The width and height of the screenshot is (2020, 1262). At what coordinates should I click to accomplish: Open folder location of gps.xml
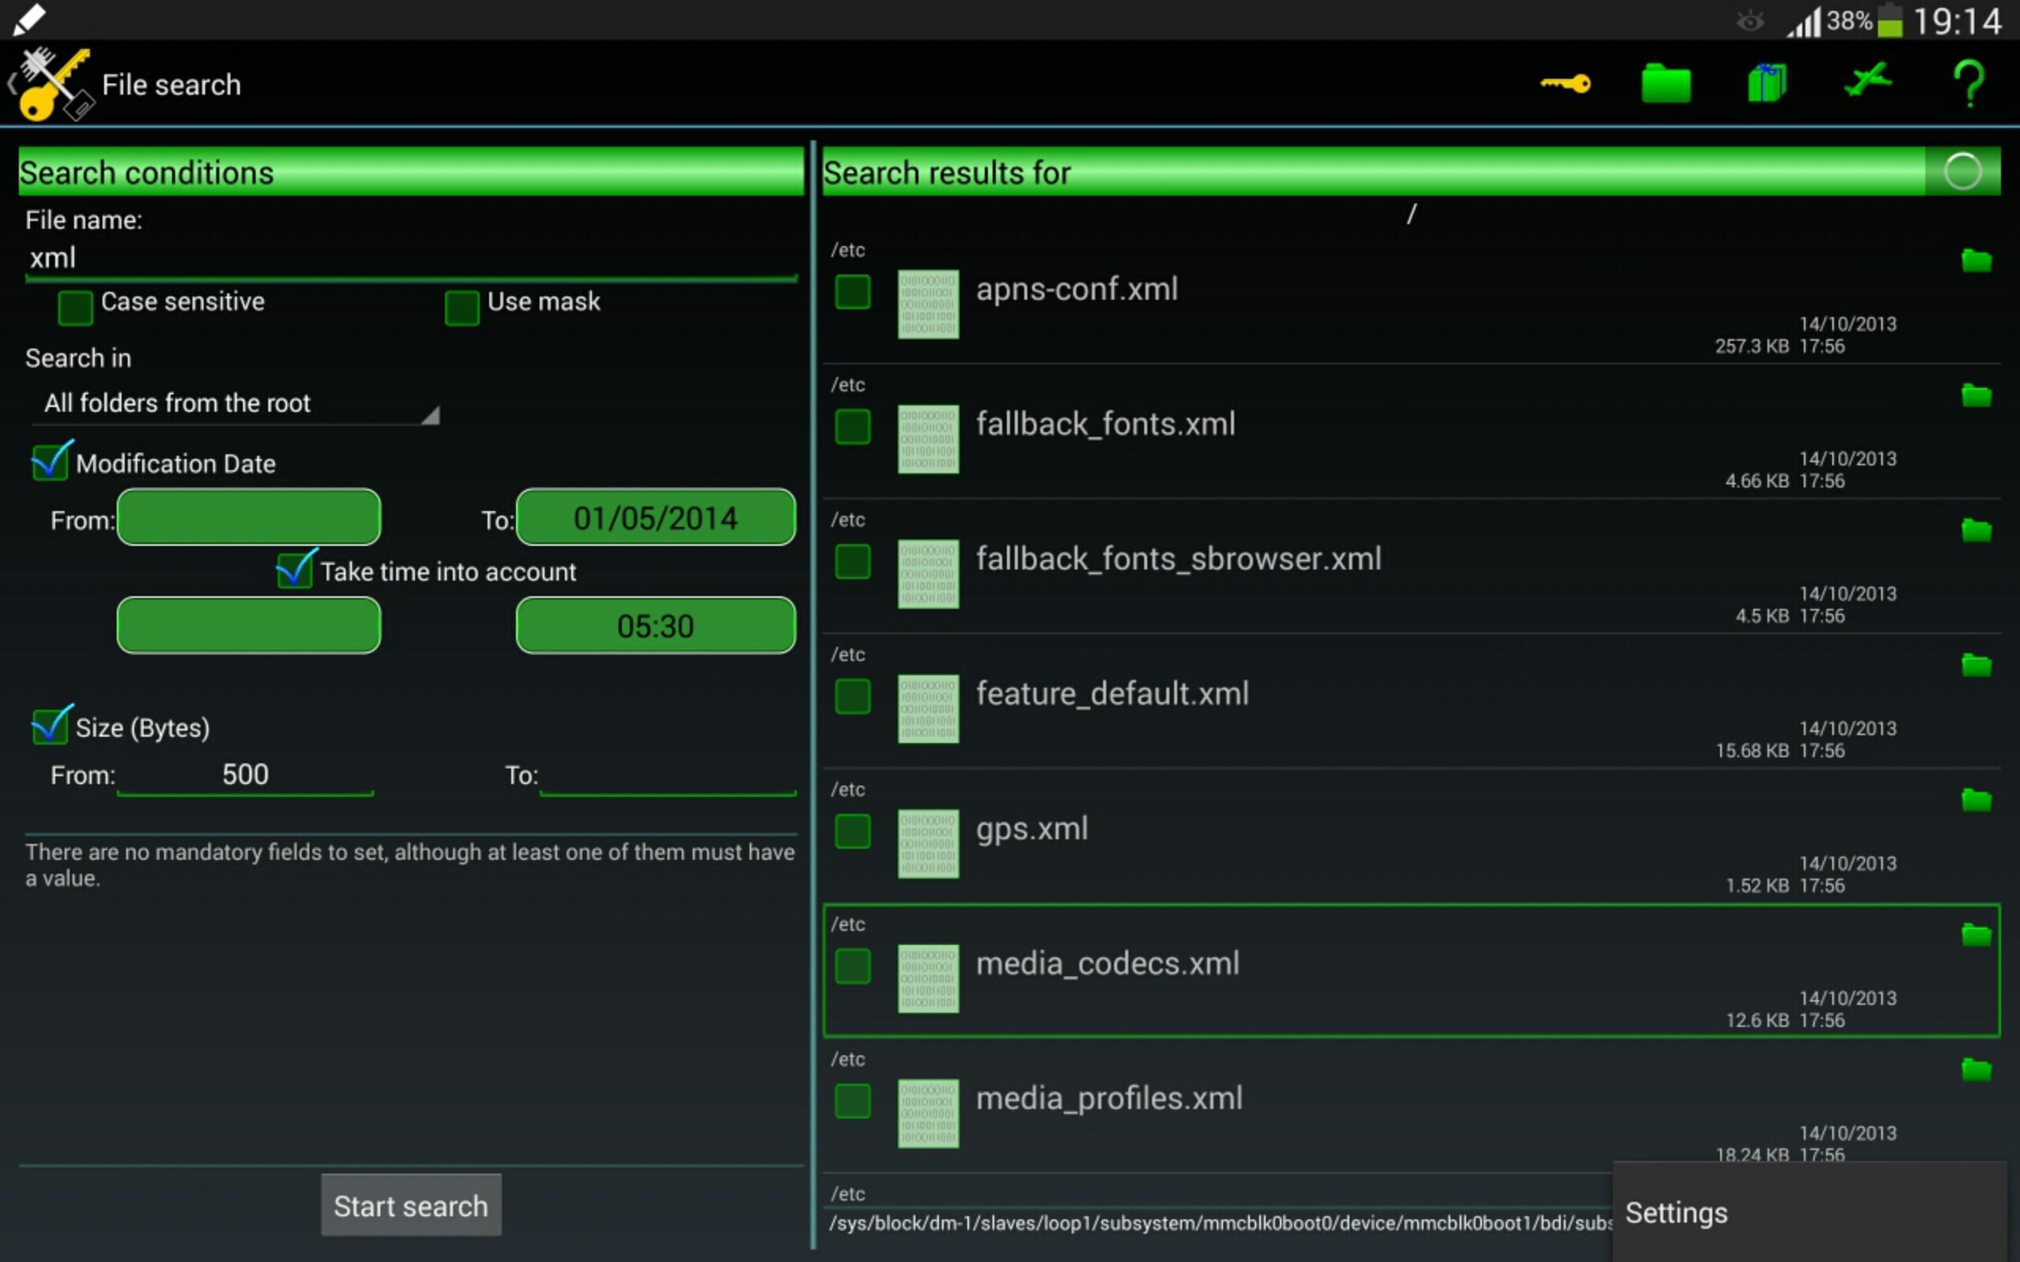point(1976,800)
